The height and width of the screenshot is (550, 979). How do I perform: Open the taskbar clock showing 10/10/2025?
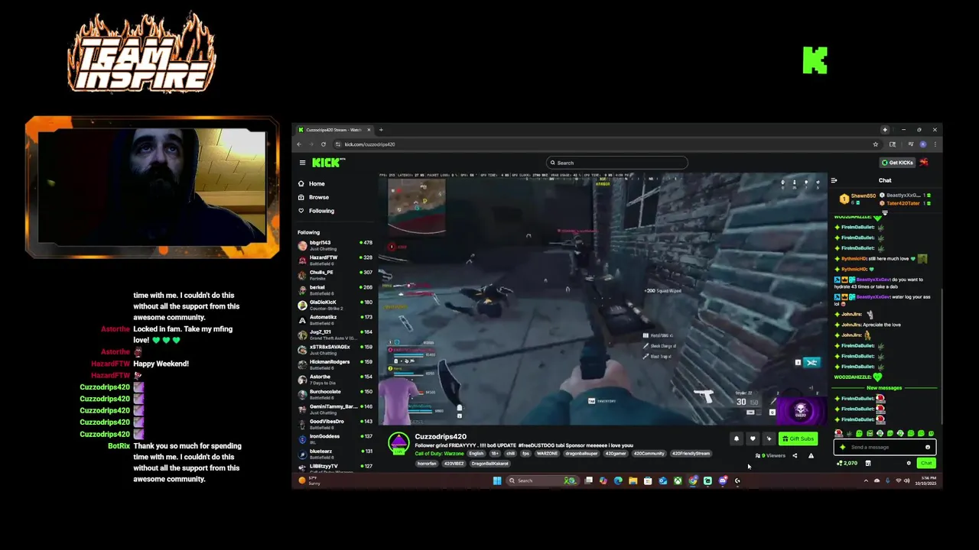point(926,480)
